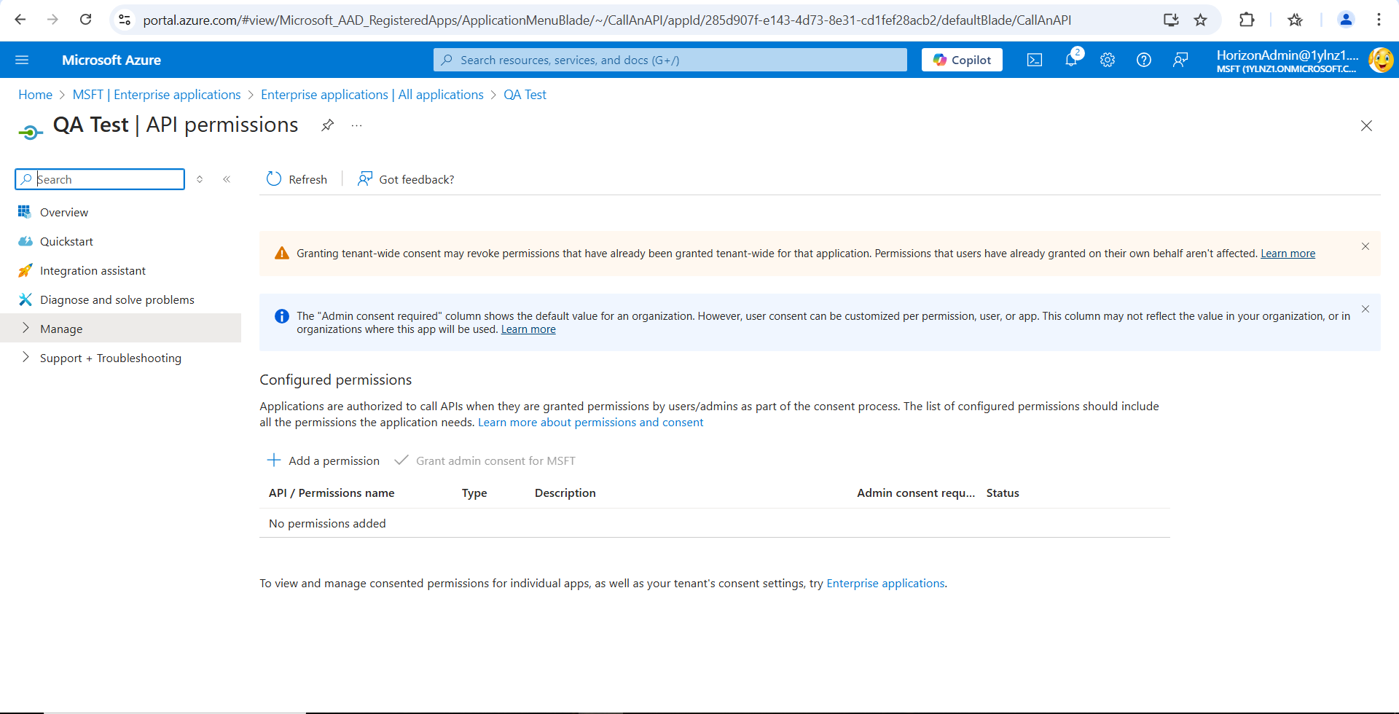Open Integration assistant
Screen dimensions: 1399x714
point(93,270)
